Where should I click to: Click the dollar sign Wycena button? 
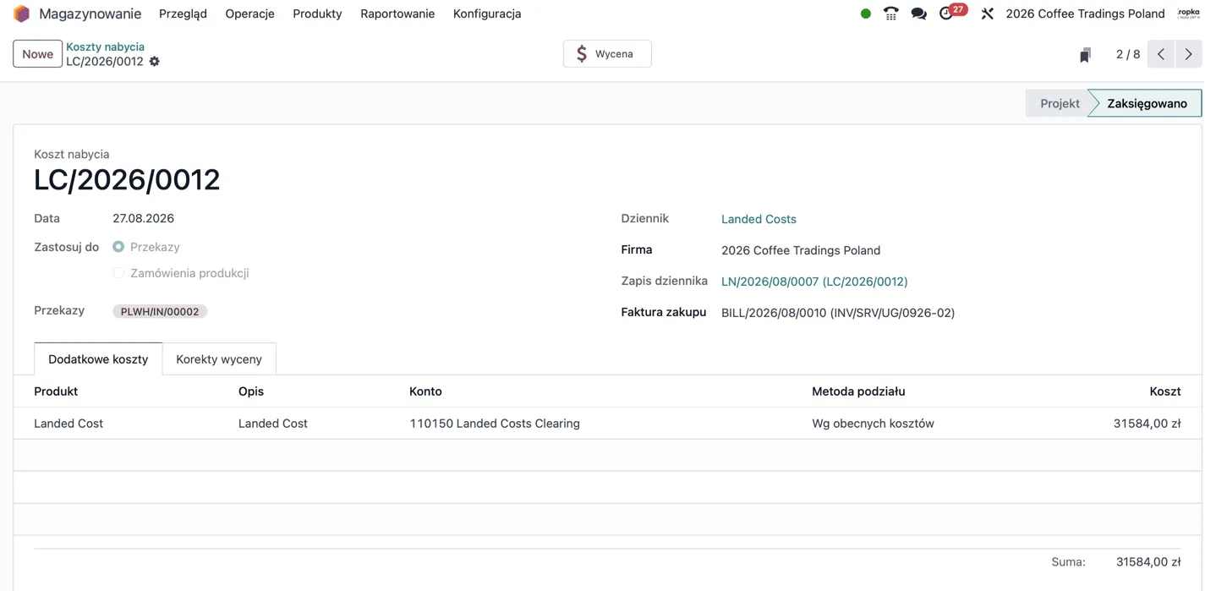point(607,53)
